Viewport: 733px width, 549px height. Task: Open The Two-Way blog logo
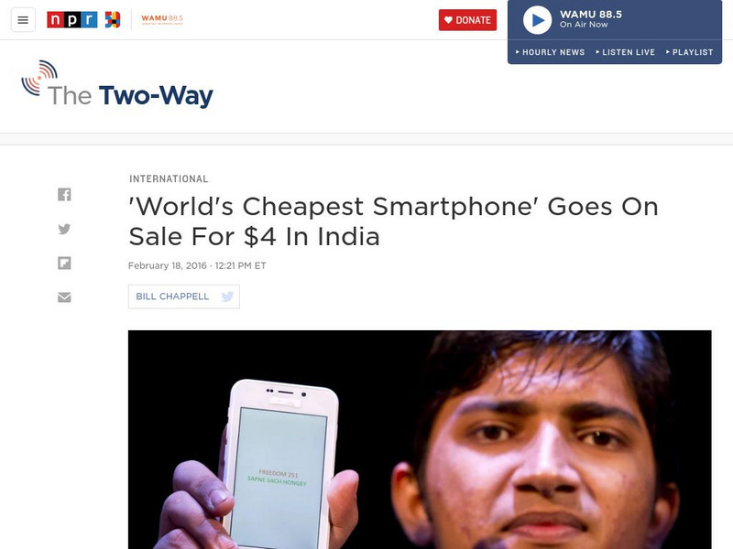point(117,84)
